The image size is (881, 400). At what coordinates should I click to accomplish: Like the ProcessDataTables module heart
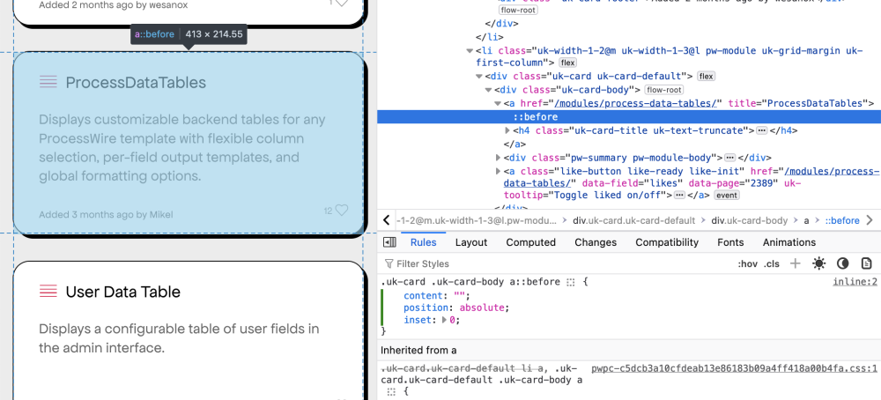341,211
